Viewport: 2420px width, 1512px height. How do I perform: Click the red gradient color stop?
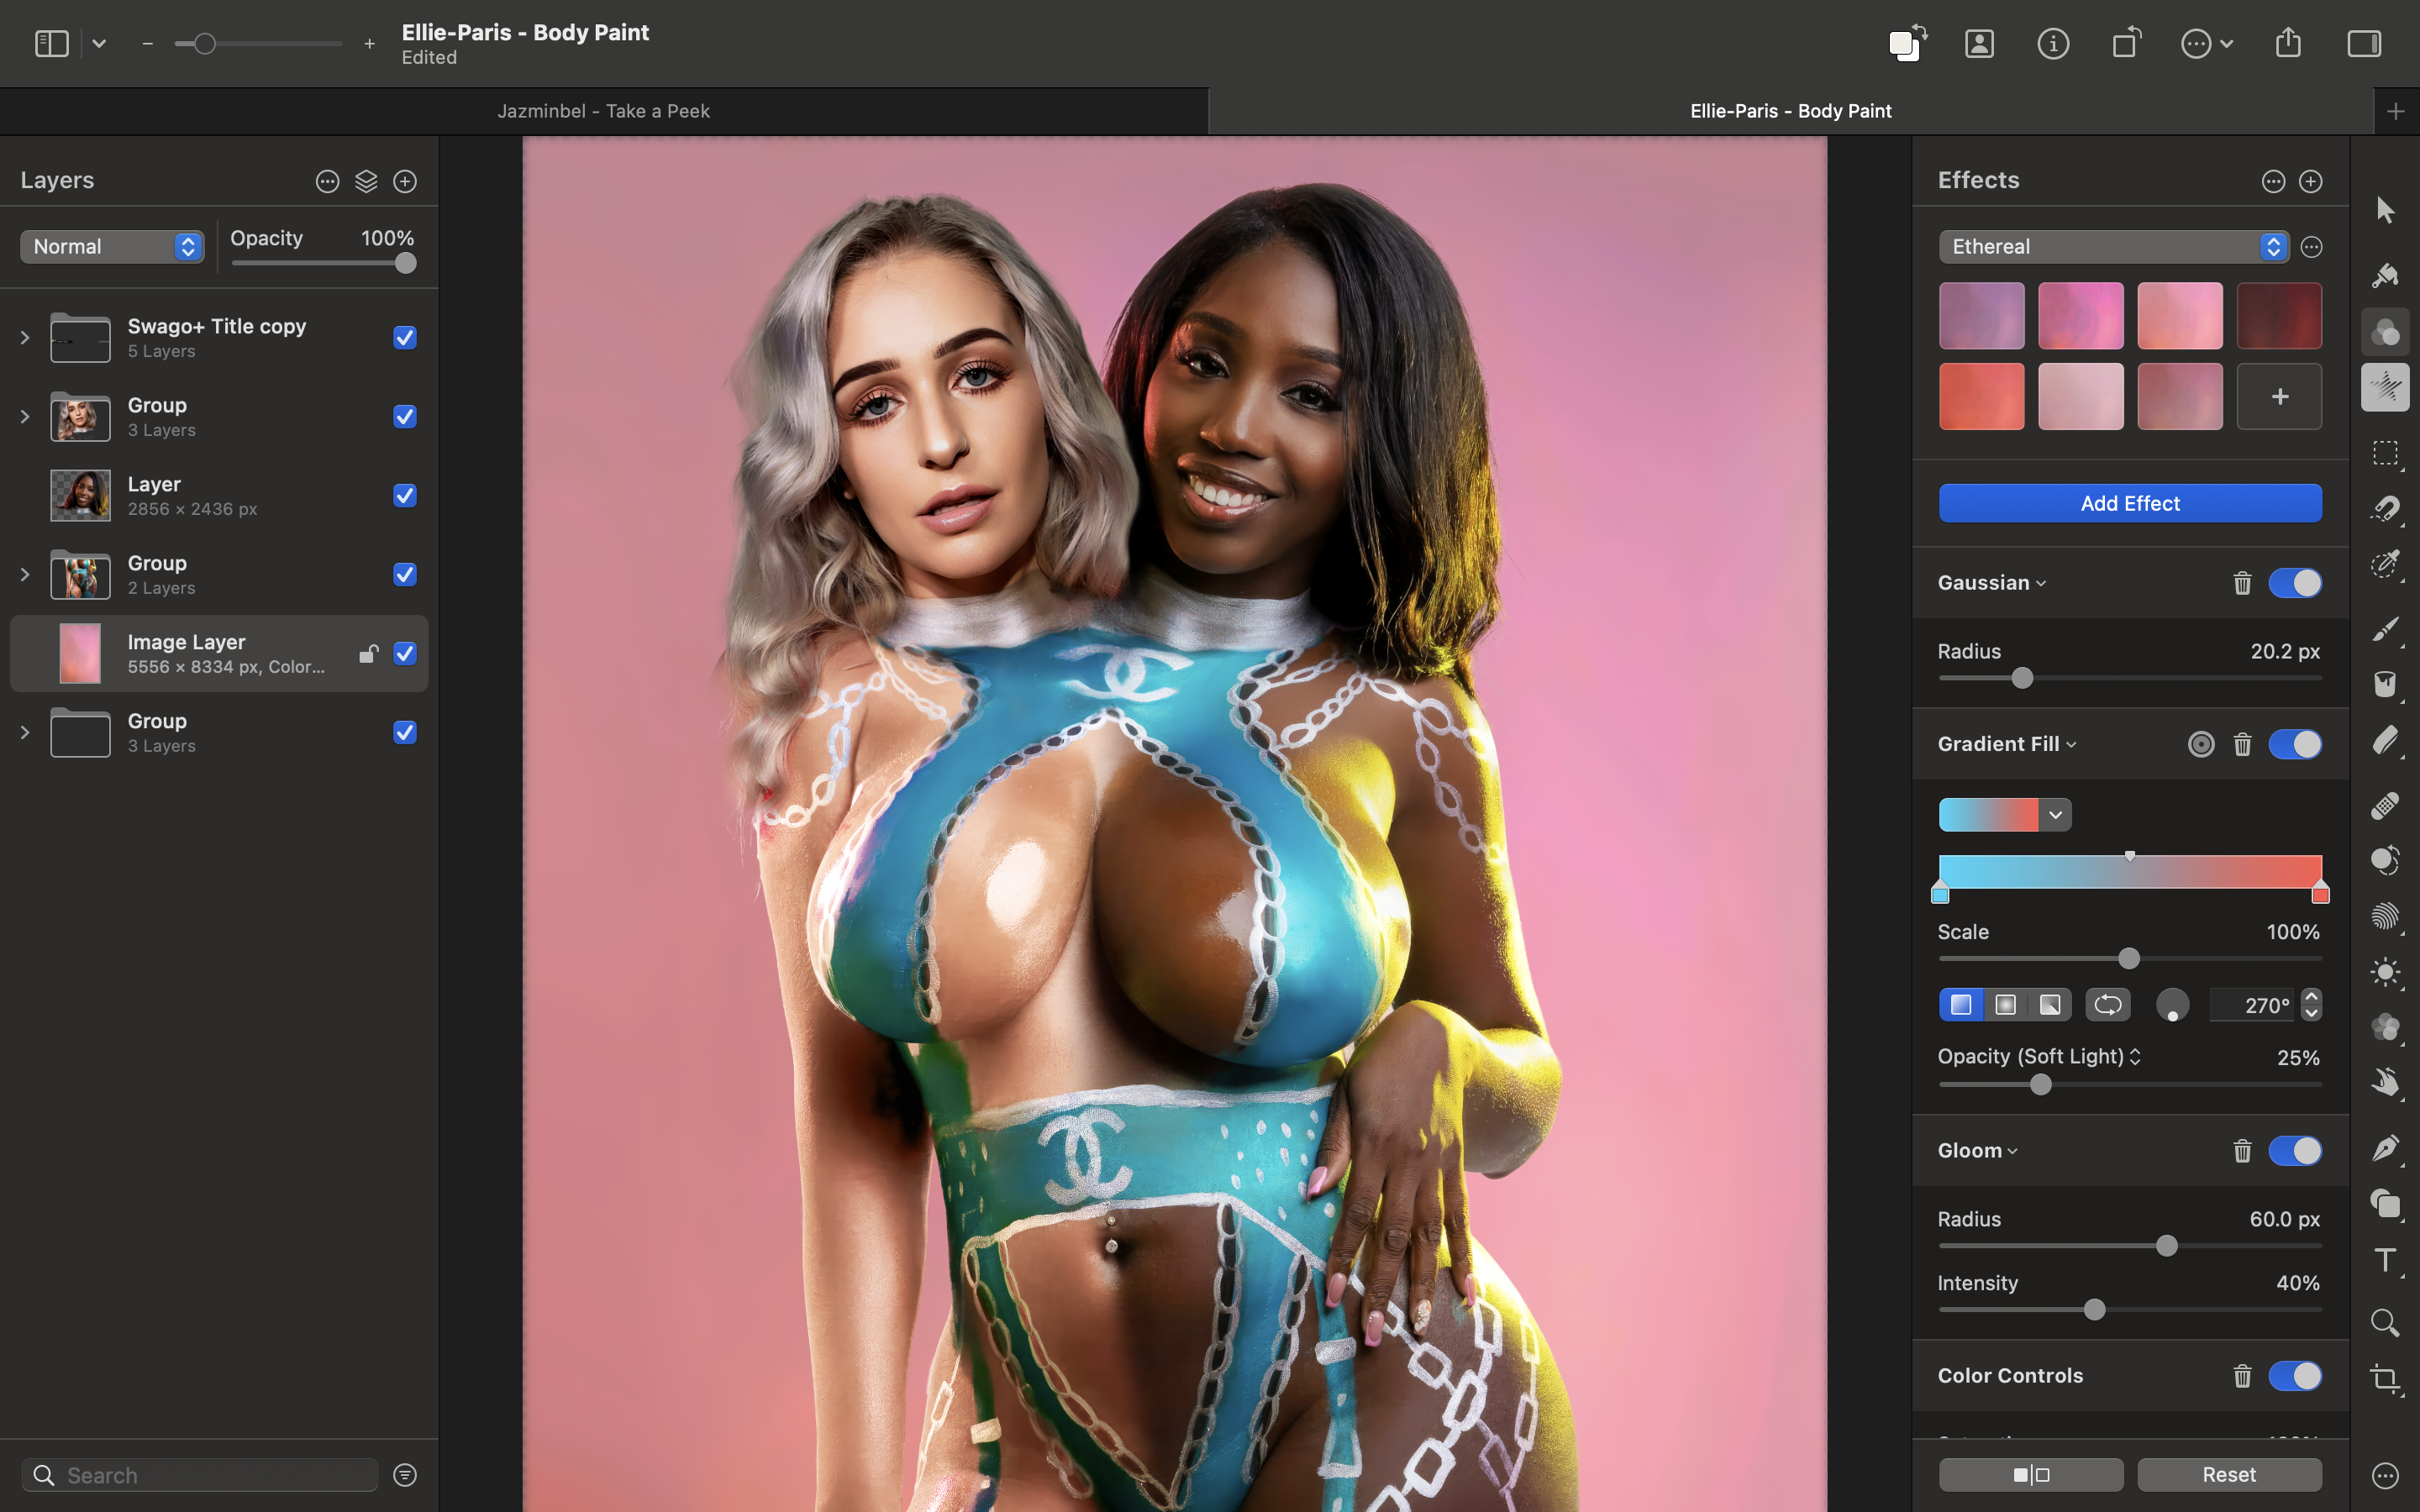tap(2320, 893)
